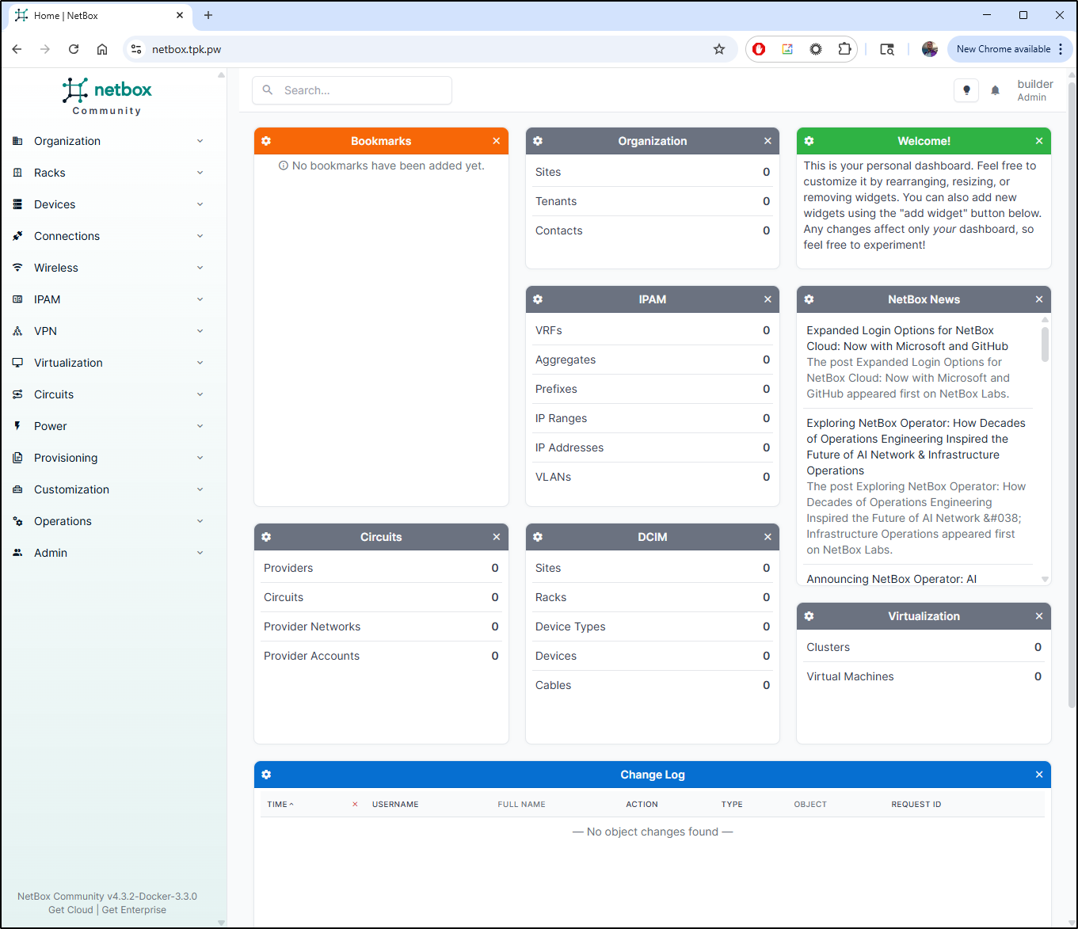Remove the Bookmarks widget with its X
Screen dimensions: 1078x929
[497, 141]
